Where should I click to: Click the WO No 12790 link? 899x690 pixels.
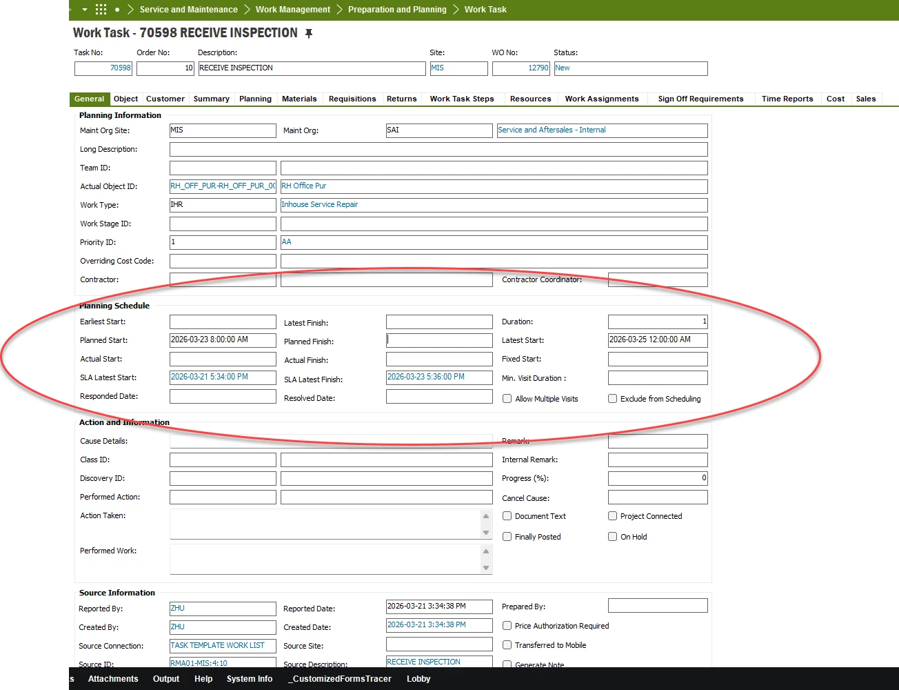[538, 68]
